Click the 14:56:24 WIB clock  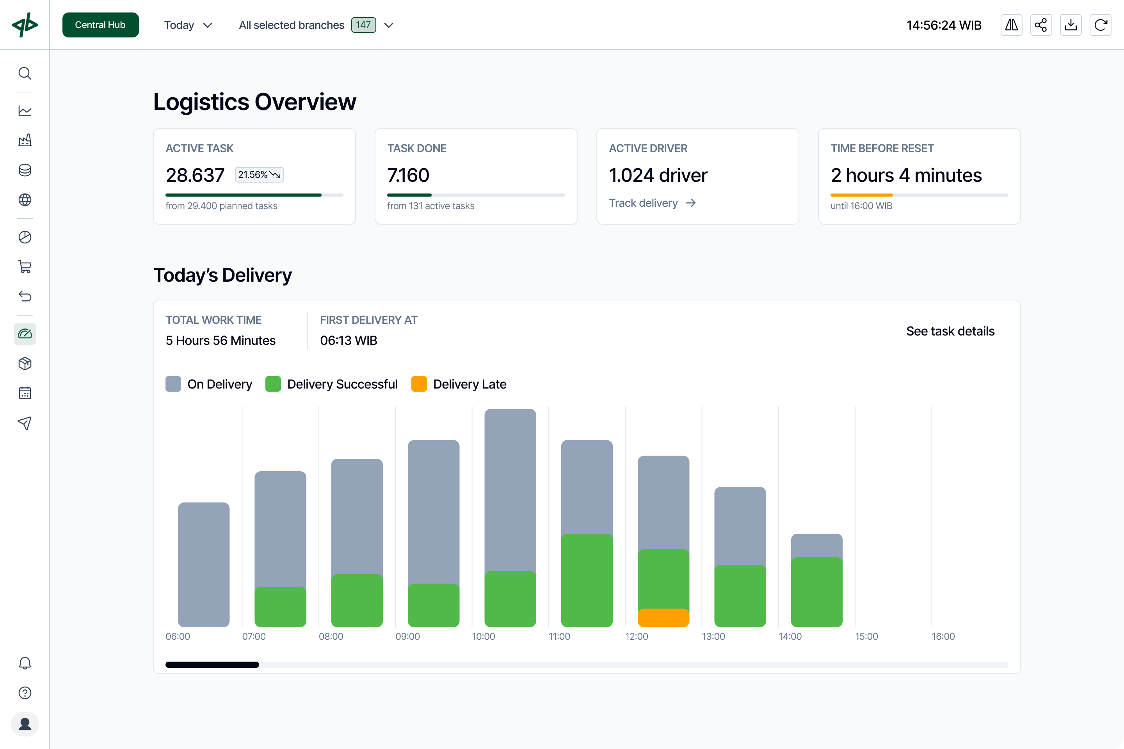[x=944, y=25]
